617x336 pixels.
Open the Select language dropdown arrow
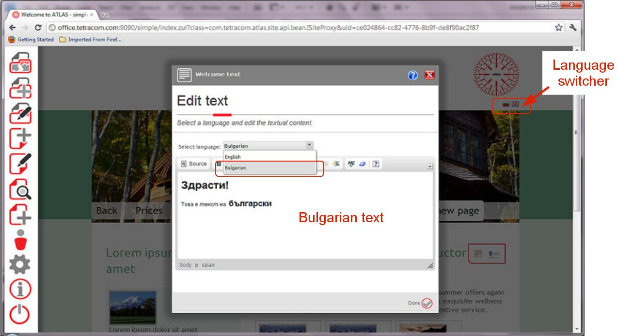point(309,145)
